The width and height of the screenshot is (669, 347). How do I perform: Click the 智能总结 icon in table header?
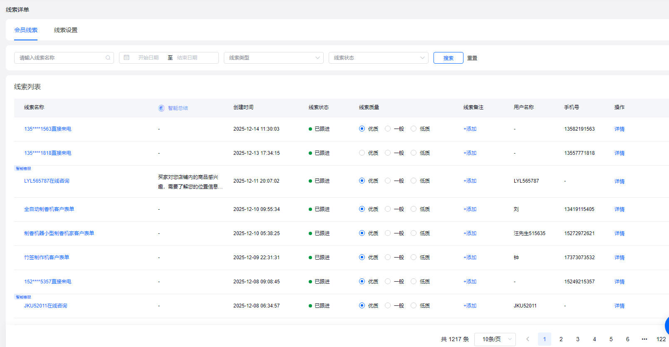click(161, 108)
